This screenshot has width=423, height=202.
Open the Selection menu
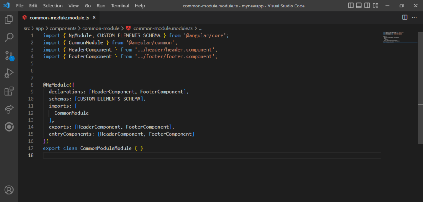click(53, 6)
